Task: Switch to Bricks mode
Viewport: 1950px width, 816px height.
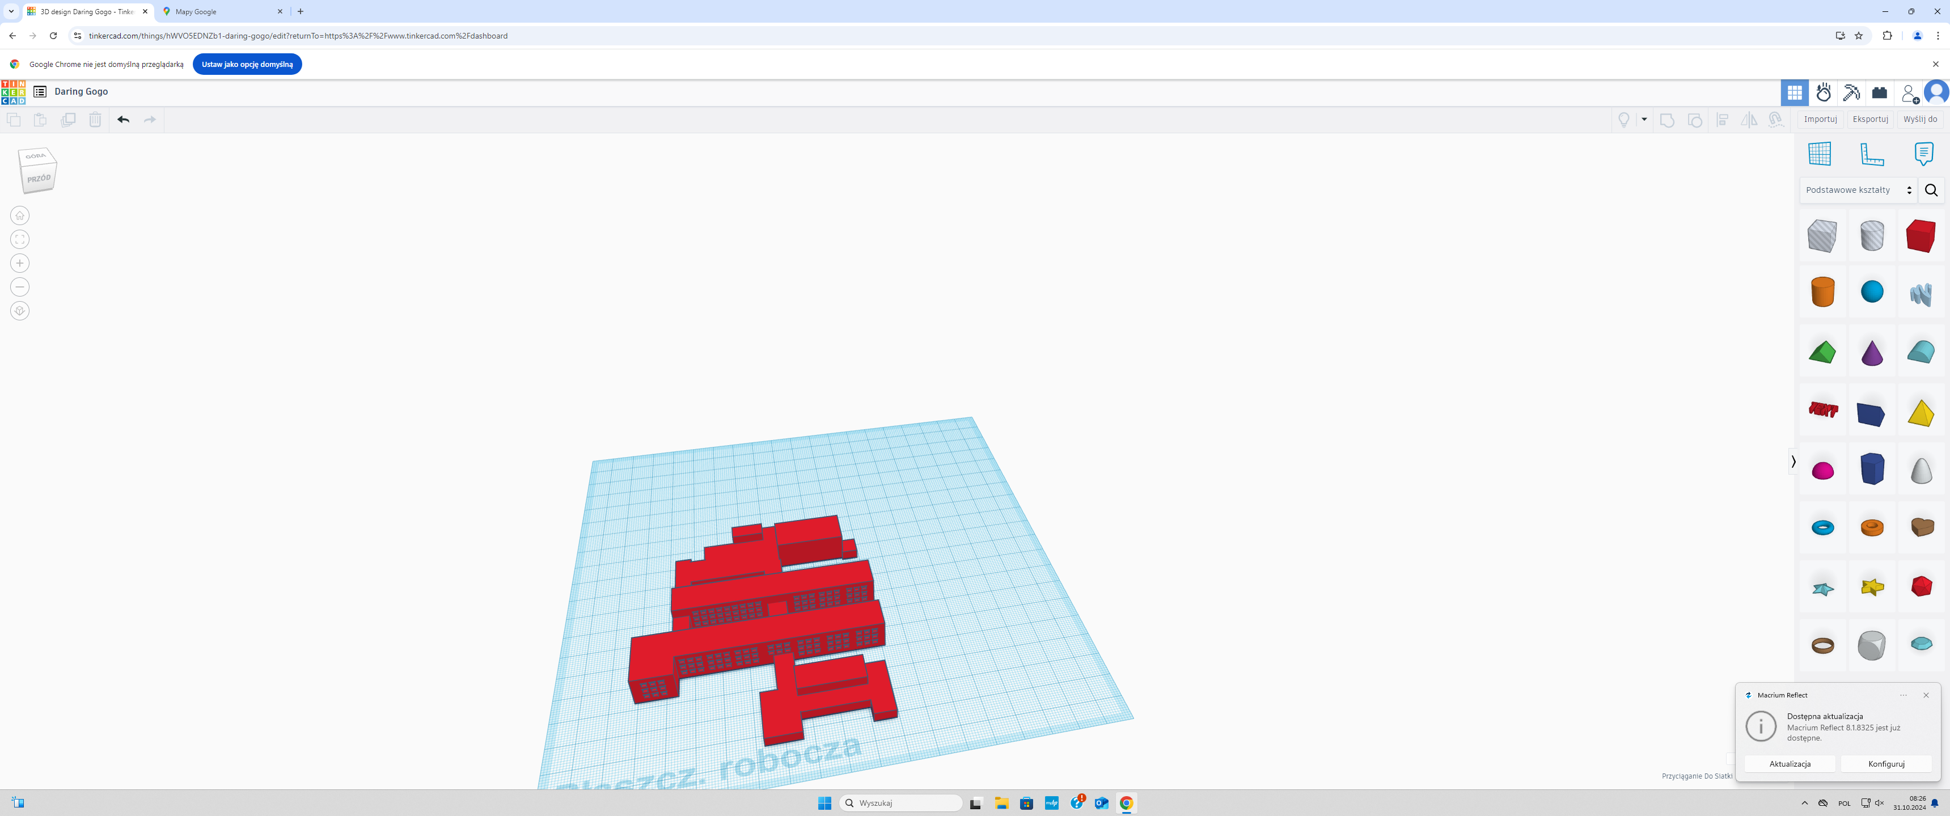Action: (x=1880, y=92)
